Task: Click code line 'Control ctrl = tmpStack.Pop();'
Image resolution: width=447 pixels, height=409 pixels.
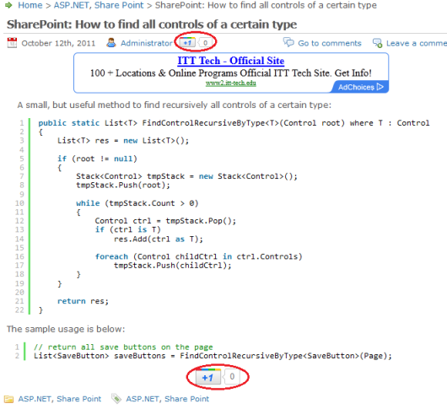Action: pos(165,221)
